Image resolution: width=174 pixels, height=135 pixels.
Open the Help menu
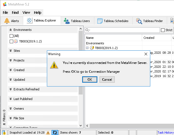click(x=38, y=12)
